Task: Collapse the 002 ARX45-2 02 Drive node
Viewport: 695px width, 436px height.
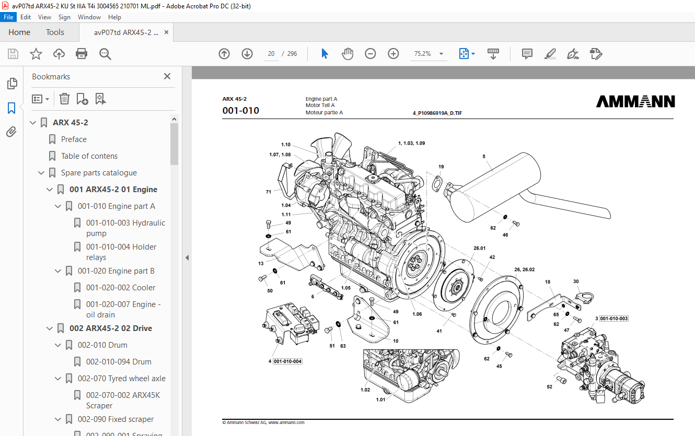Action: coord(50,328)
